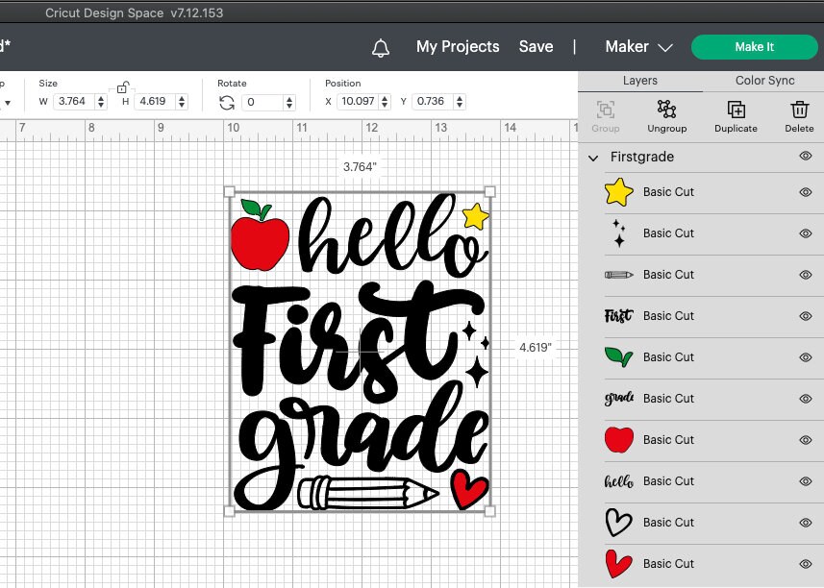Open color options via the apple layer swatch
This screenshot has width=824, height=588.
point(619,439)
